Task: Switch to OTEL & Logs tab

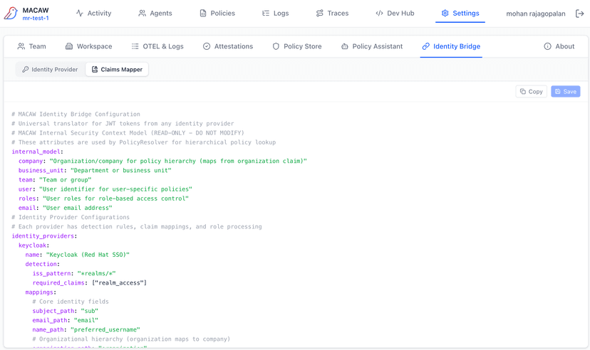Action: click(x=157, y=46)
